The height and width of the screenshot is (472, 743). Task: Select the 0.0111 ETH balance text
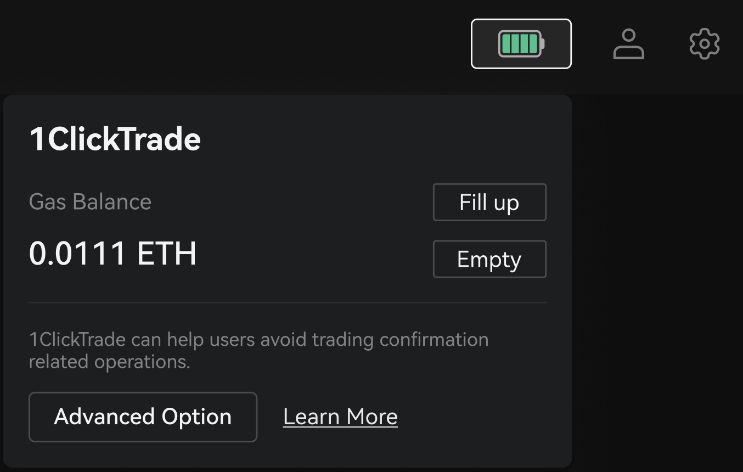[112, 252]
